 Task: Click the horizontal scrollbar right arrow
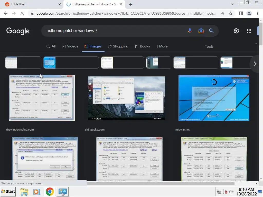(x=257, y=184)
